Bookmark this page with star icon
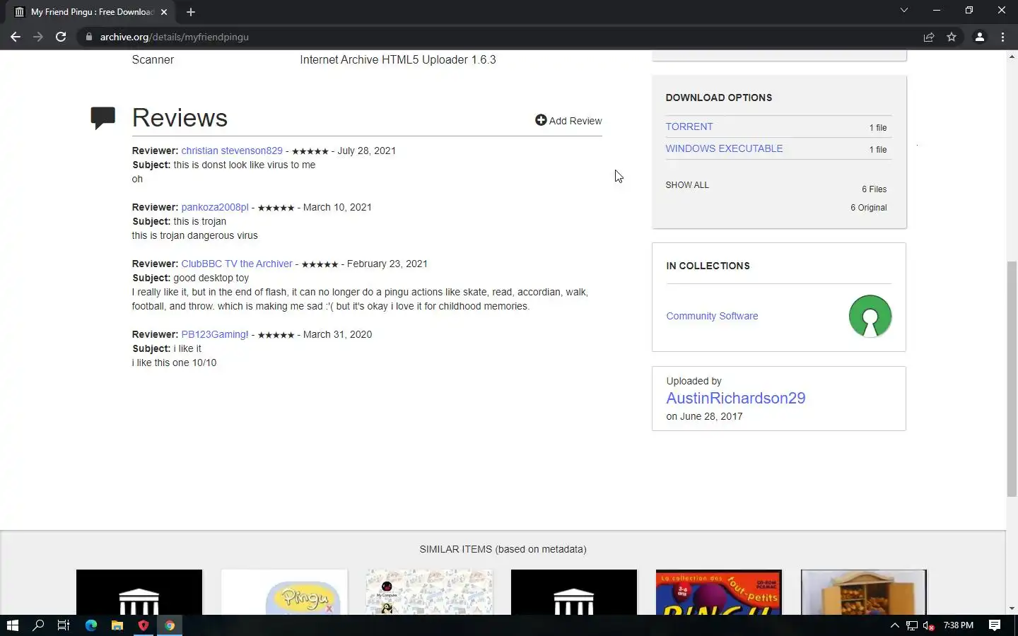The height and width of the screenshot is (636, 1018). pos(952,37)
